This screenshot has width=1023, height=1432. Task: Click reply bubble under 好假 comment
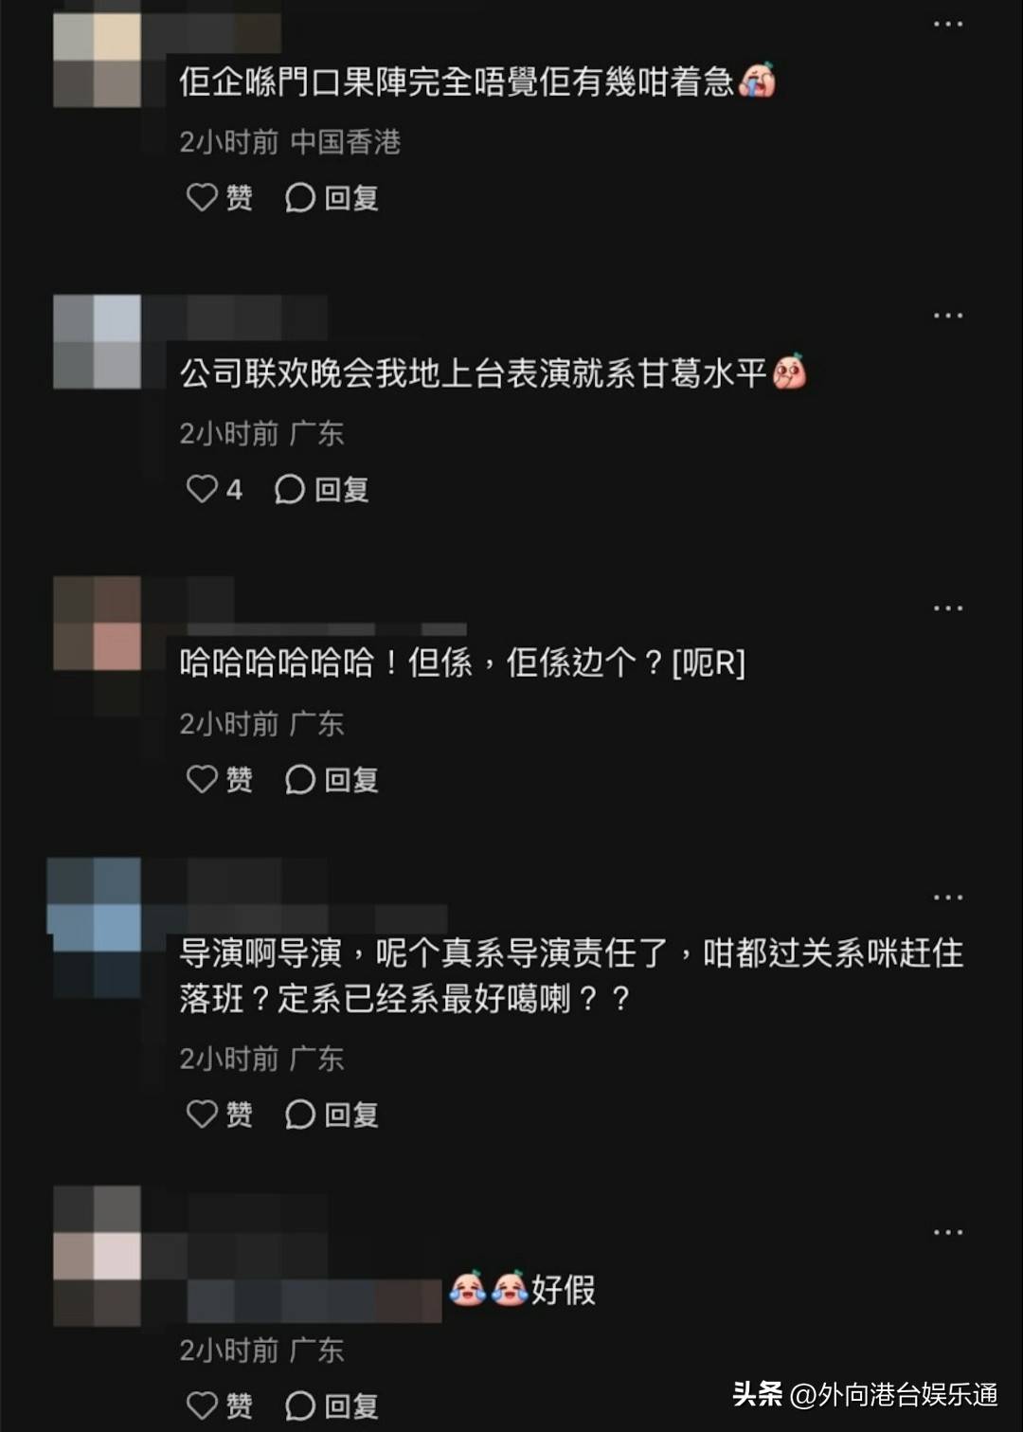[x=332, y=1405]
